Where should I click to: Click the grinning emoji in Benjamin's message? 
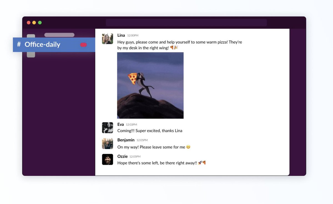pyautogui.click(x=188, y=147)
